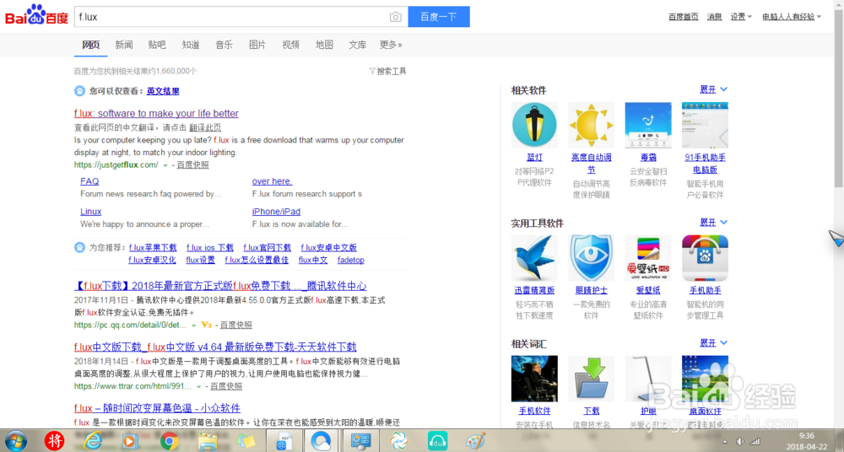Viewport: 844px width, 452px height.
Task: Switch to the 视频 tab
Action: (290, 45)
